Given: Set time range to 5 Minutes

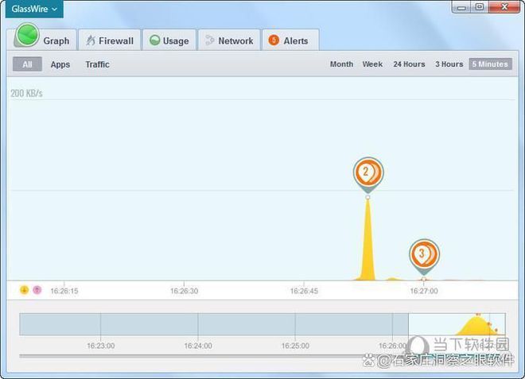Looking at the screenshot, I should point(491,64).
